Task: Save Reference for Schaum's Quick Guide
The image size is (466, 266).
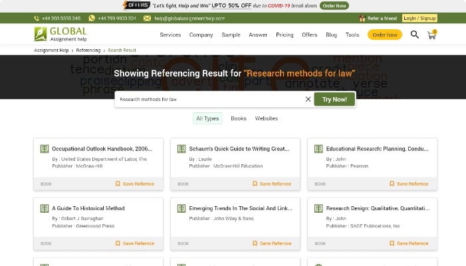Action: tap(272, 184)
